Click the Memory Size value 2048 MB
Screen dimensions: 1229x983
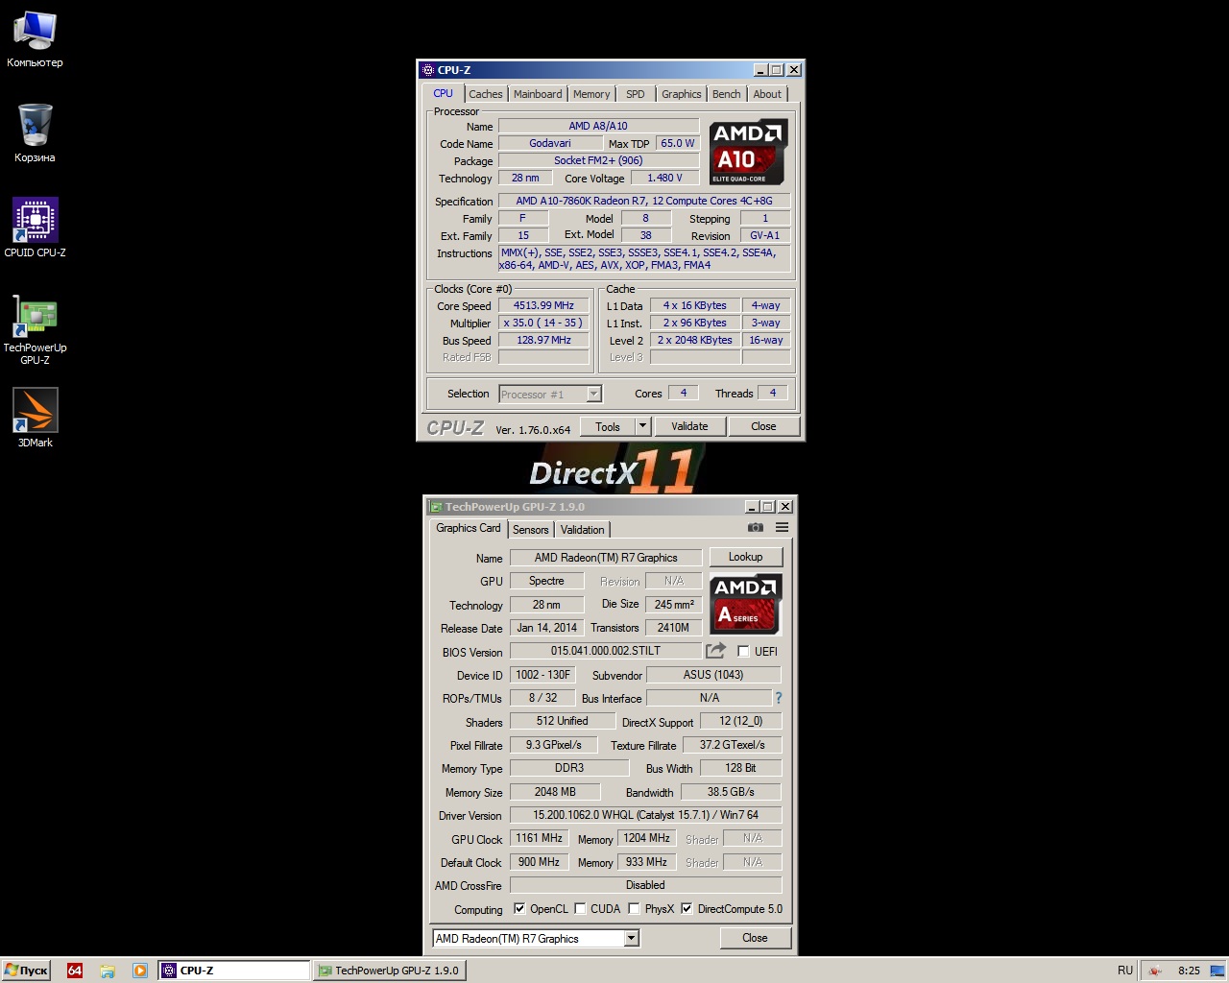coord(555,792)
